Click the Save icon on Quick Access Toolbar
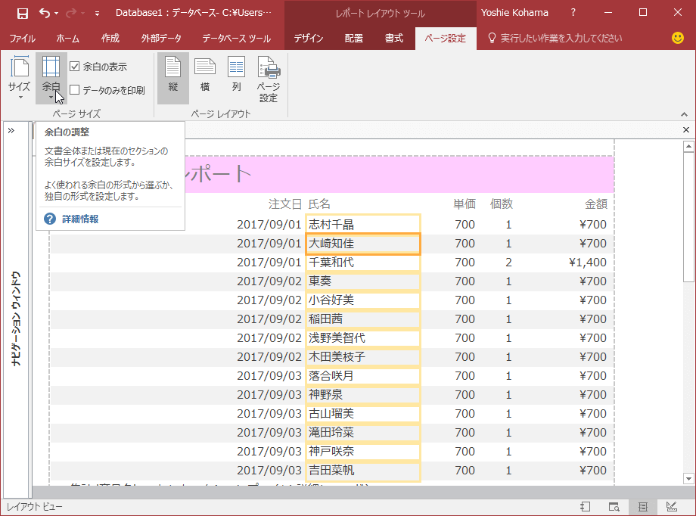Viewport: 696px width, 516px height. pos(21,13)
